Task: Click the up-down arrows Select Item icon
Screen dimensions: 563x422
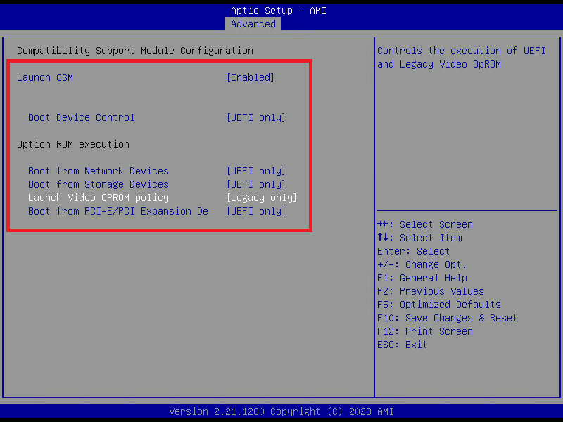Action: click(x=383, y=237)
